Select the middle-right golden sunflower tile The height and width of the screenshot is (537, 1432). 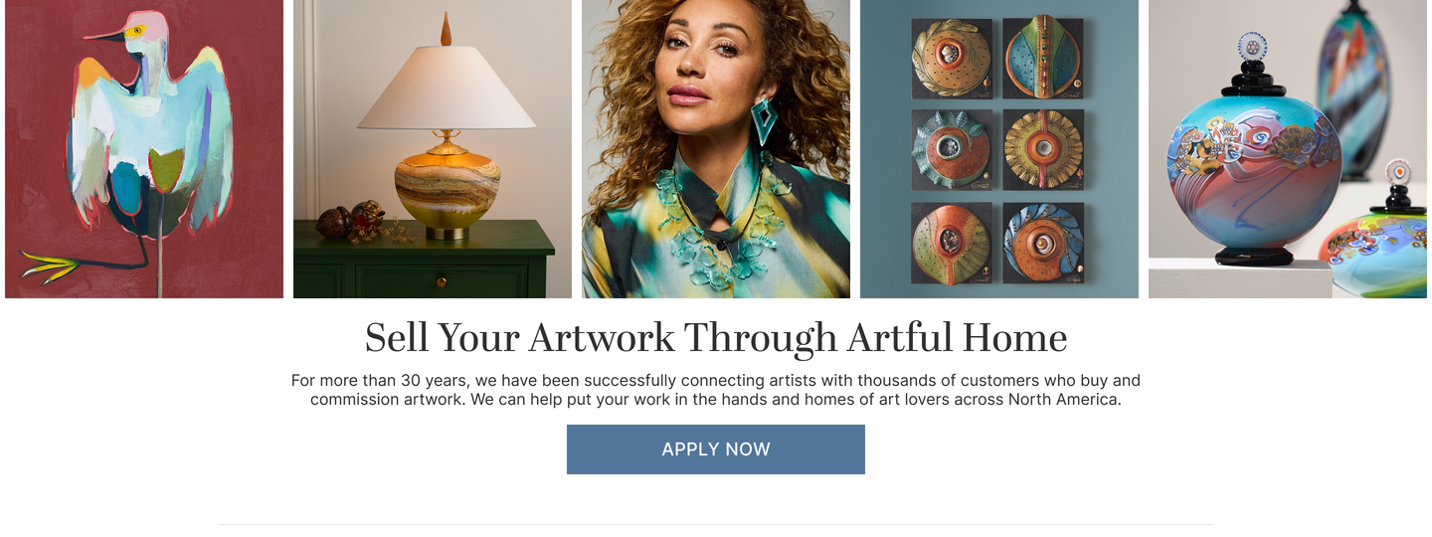(x=1043, y=149)
